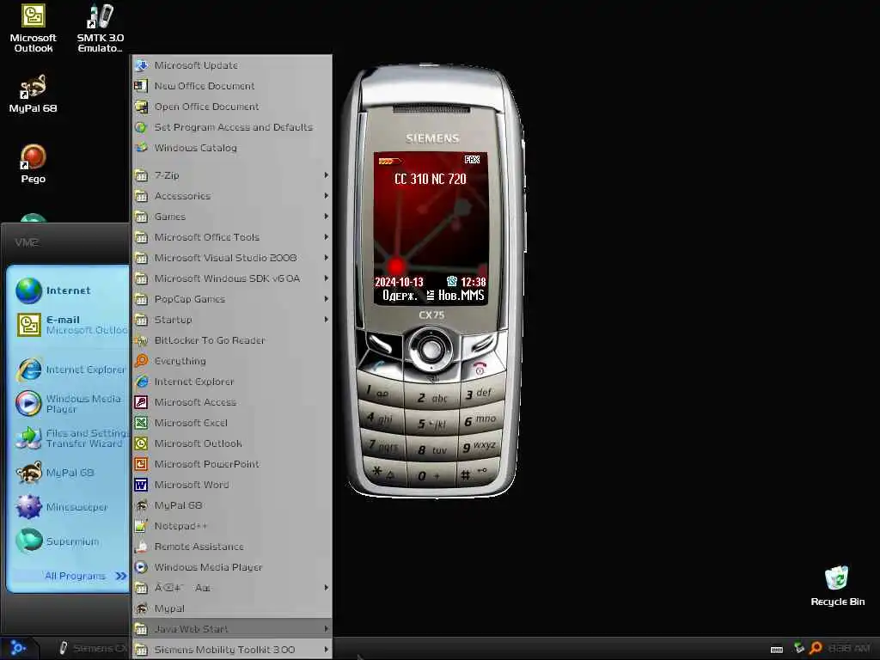
Task: Click New Office Document icon
Action: pyautogui.click(x=142, y=86)
